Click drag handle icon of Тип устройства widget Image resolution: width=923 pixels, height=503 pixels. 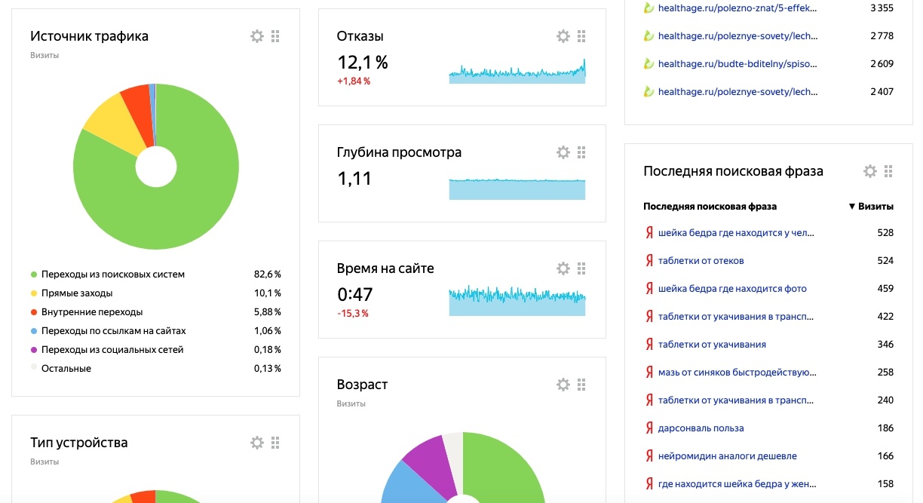tap(275, 443)
